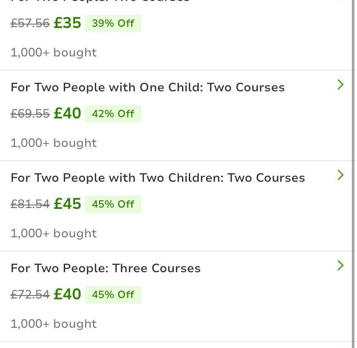This screenshot has width=357, height=348.
Task: Click the 42% Off discount badge
Action: pos(113,114)
